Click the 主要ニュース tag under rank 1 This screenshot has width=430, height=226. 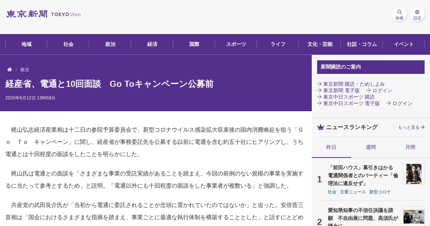[x=353, y=192]
